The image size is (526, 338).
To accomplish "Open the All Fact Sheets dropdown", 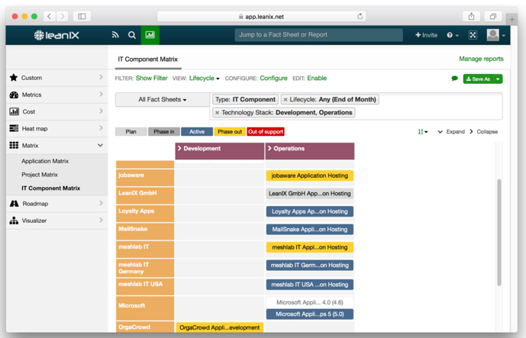I will click(163, 100).
